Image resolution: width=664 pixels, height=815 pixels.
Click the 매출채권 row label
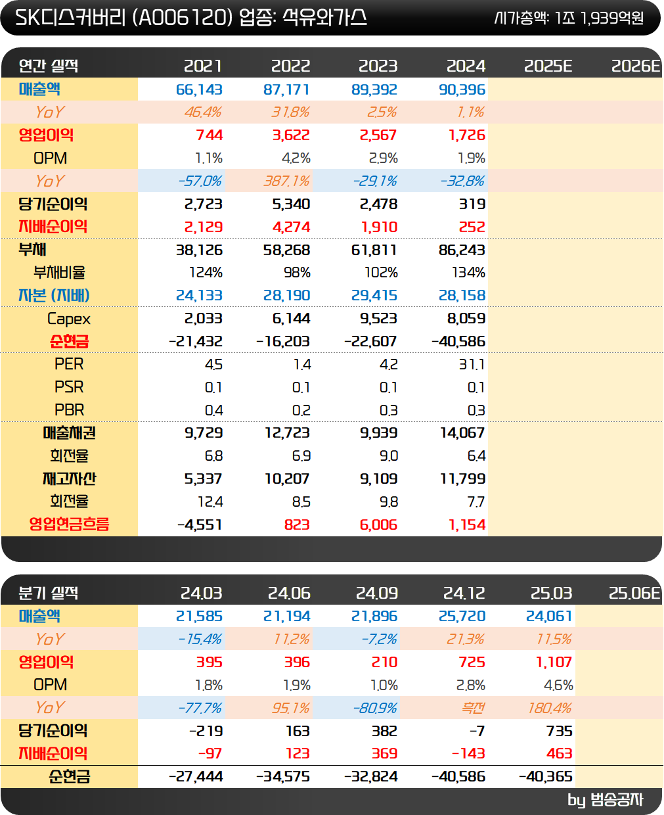[69, 433]
